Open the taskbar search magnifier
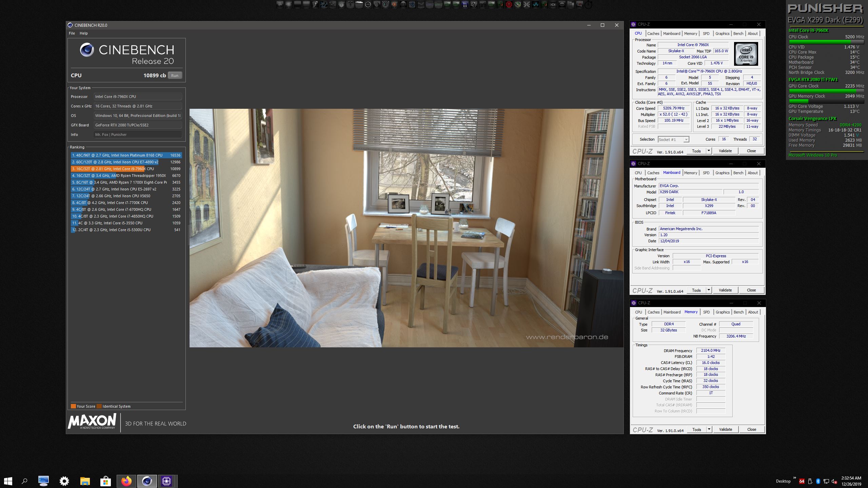The height and width of the screenshot is (488, 868). (x=24, y=481)
